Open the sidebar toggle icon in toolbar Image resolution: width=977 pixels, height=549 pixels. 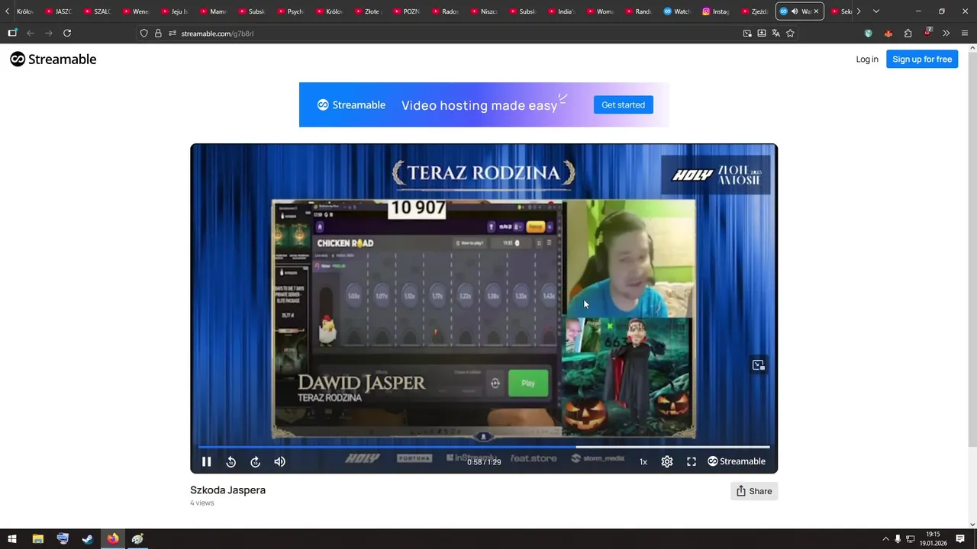point(12,33)
